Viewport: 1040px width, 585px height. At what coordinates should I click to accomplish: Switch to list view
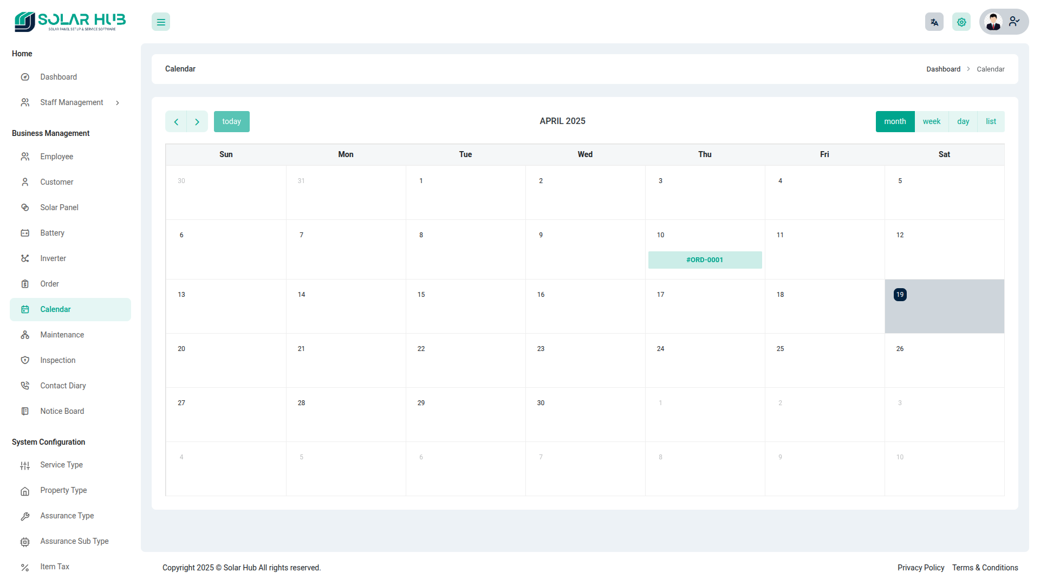(990, 122)
